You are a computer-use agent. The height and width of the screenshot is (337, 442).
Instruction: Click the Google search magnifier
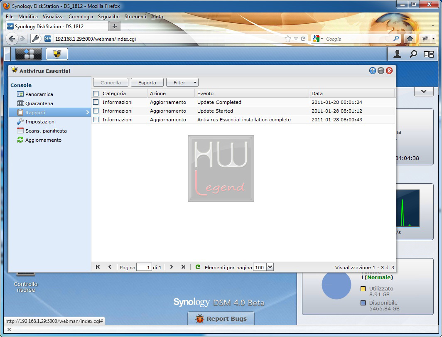click(396, 38)
